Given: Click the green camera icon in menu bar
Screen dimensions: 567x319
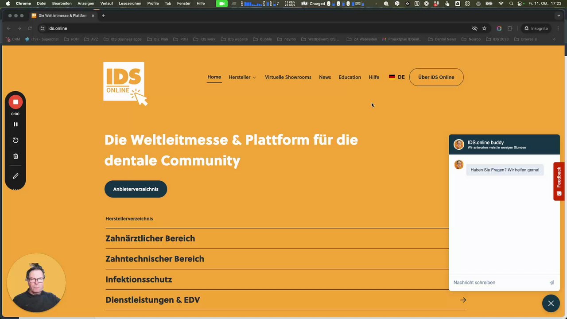Looking at the screenshot, I should [x=221, y=4].
